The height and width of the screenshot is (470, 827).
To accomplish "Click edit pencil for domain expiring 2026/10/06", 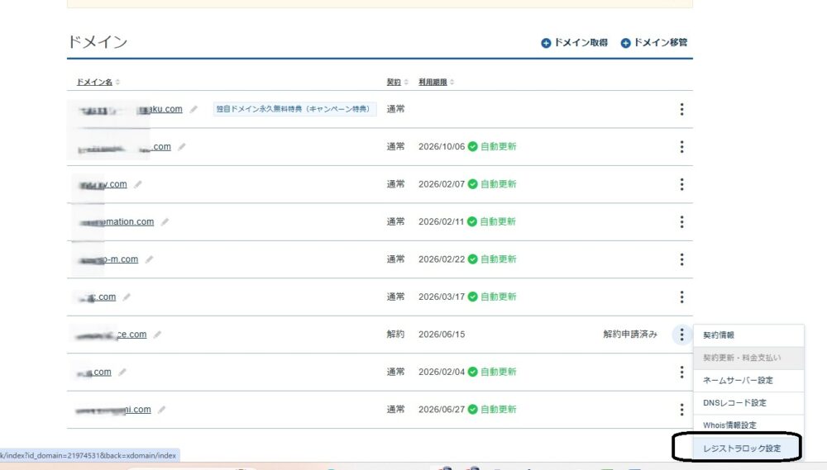I will [x=182, y=147].
